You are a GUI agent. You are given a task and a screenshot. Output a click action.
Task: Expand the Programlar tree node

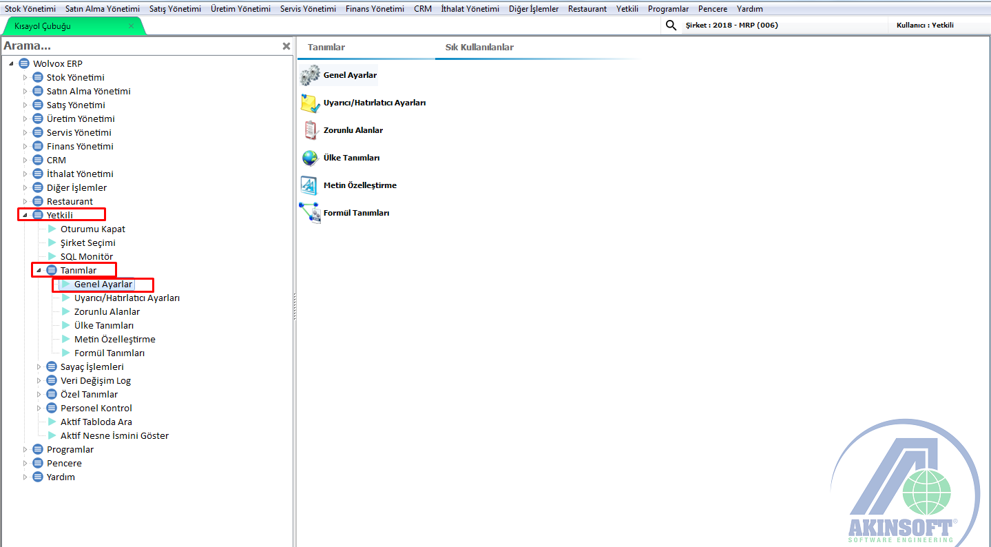(25, 449)
